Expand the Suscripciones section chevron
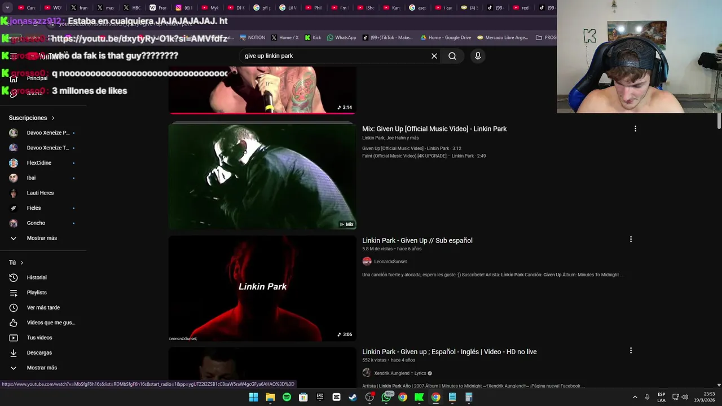The image size is (722, 406). pos(53,118)
